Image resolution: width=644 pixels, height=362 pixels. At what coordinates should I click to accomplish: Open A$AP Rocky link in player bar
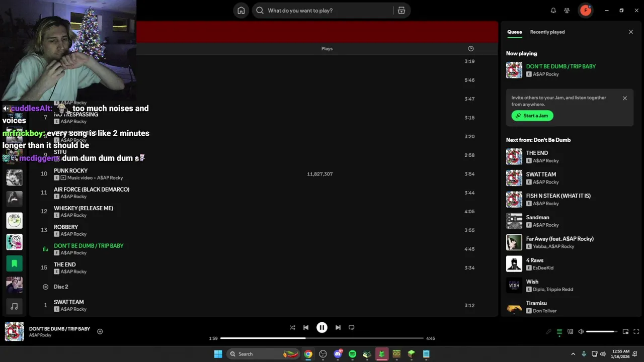[40, 335]
